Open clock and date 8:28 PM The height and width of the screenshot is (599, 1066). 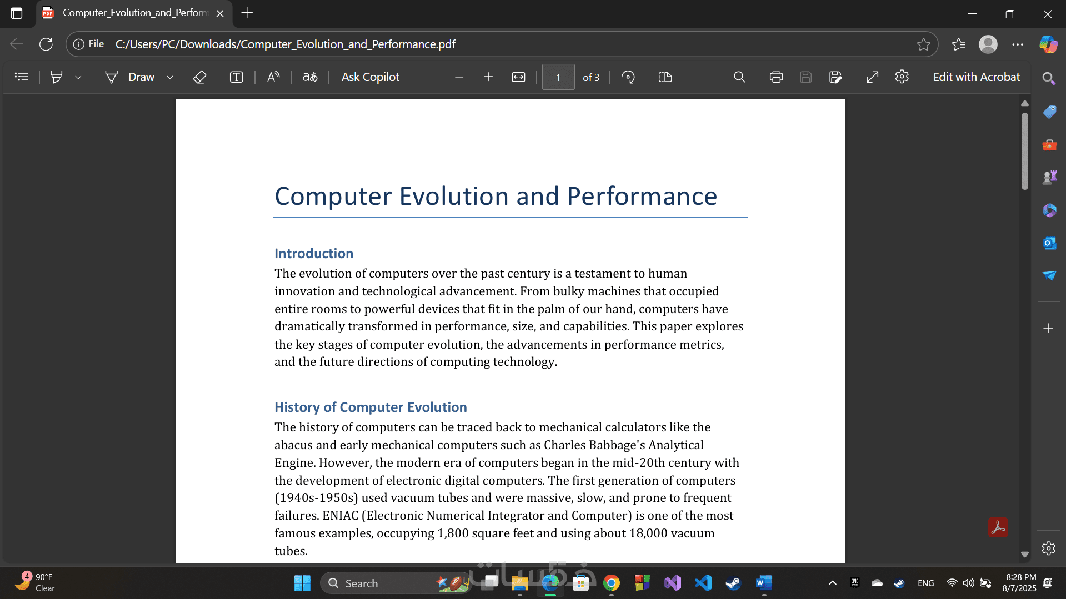[x=1019, y=583]
